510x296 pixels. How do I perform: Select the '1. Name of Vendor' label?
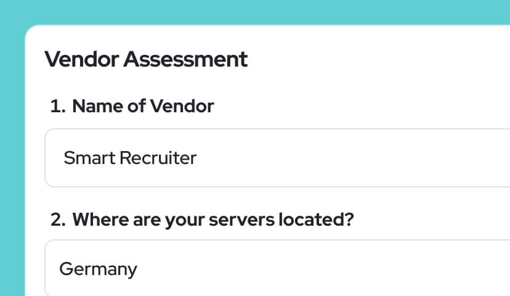[x=132, y=106]
